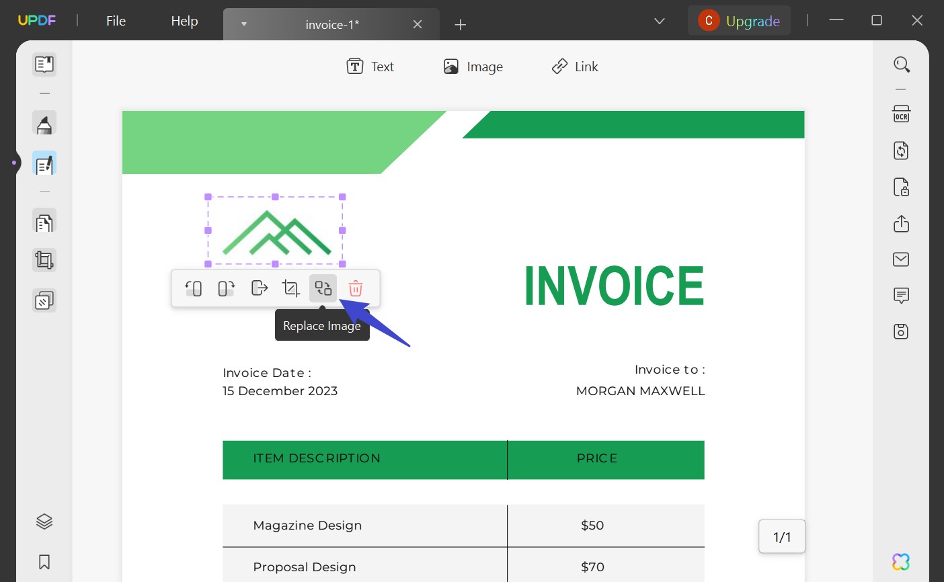Switch to Text editing mode
Image resolution: width=944 pixels, height=582 pixels.
pyautogui.click(x=369, y=66)
